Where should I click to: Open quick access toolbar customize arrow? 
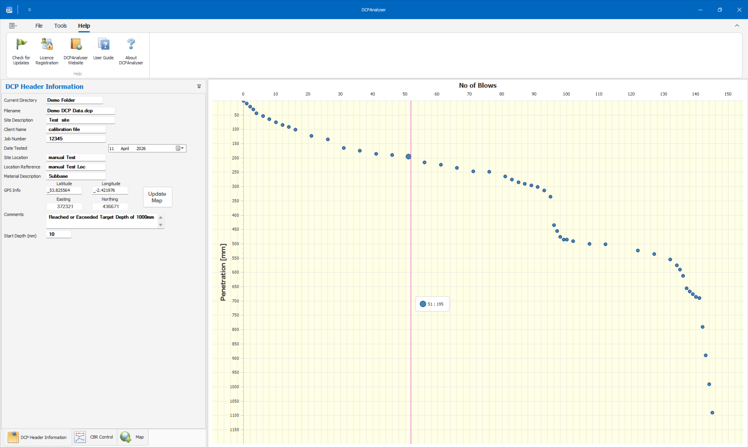point(30,10)
